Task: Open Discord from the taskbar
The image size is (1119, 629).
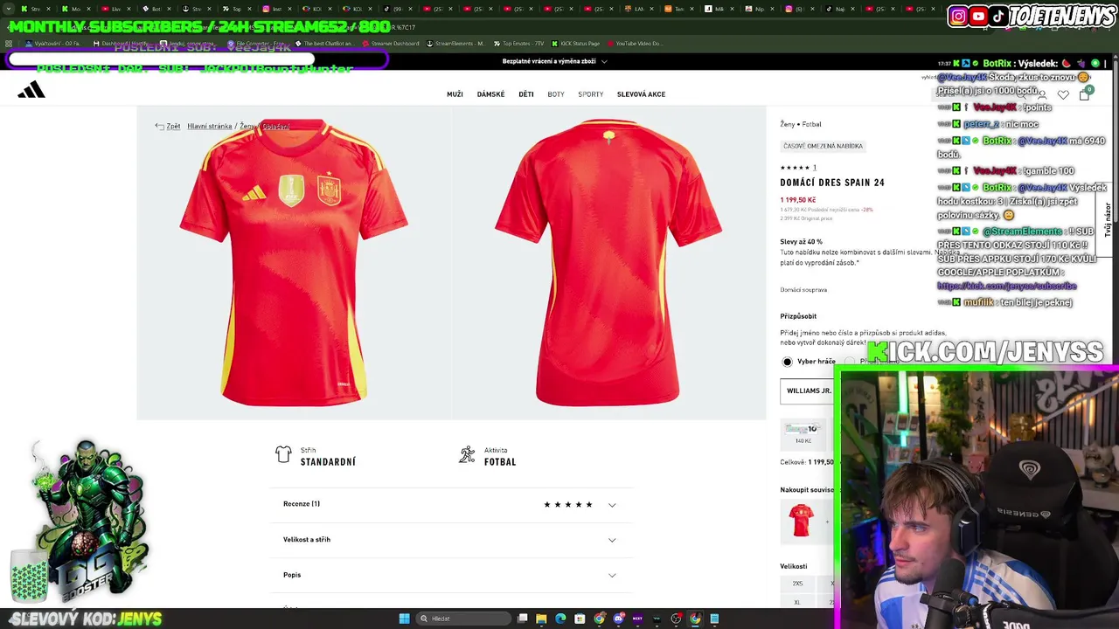Action: 618,619
